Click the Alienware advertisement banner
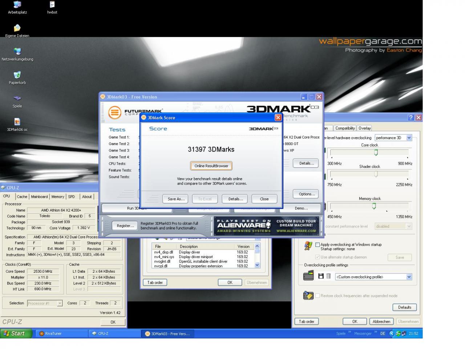465x349 pixels. pyautogui.click(x=266, y=226)
